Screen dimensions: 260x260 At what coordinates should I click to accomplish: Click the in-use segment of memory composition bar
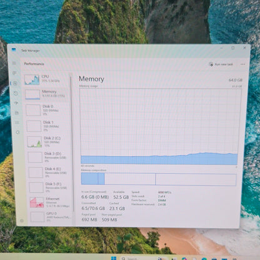tap(89, 179)
